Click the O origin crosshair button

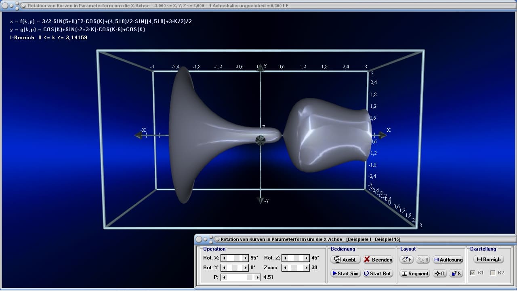[x=440, y=274]
